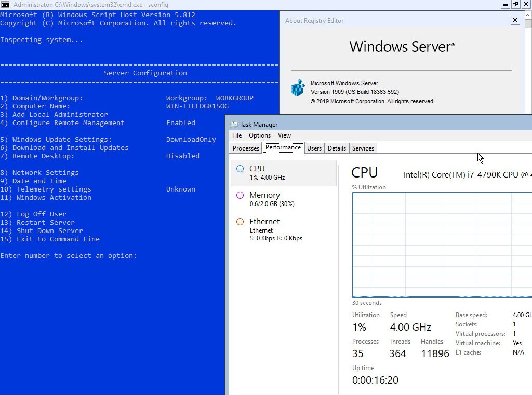Click the 'Enter number to select an option' prompt
The image size is (532, 395).
(68, 256)
